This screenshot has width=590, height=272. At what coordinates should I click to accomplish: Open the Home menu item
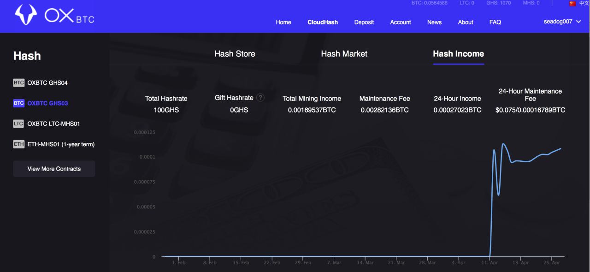pos(283,22)
